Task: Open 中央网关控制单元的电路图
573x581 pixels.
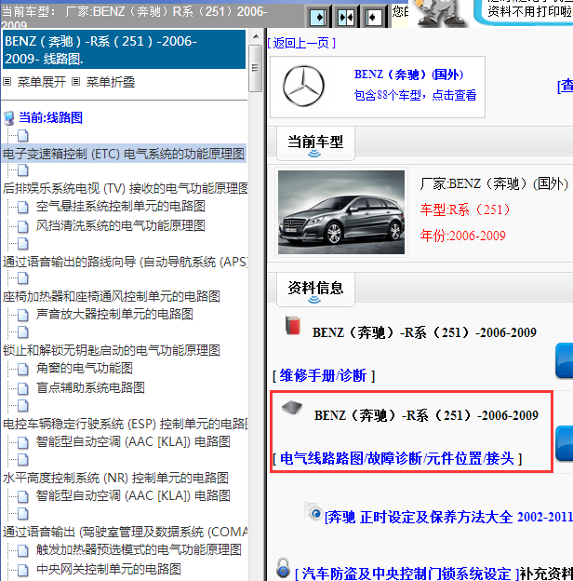Action: [x=109, y=569]
